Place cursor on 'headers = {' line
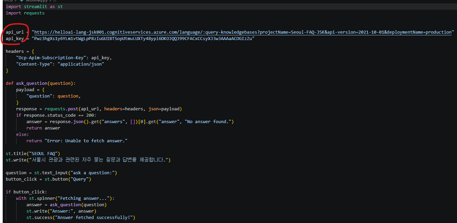The image size is (457, 223). 20,51
